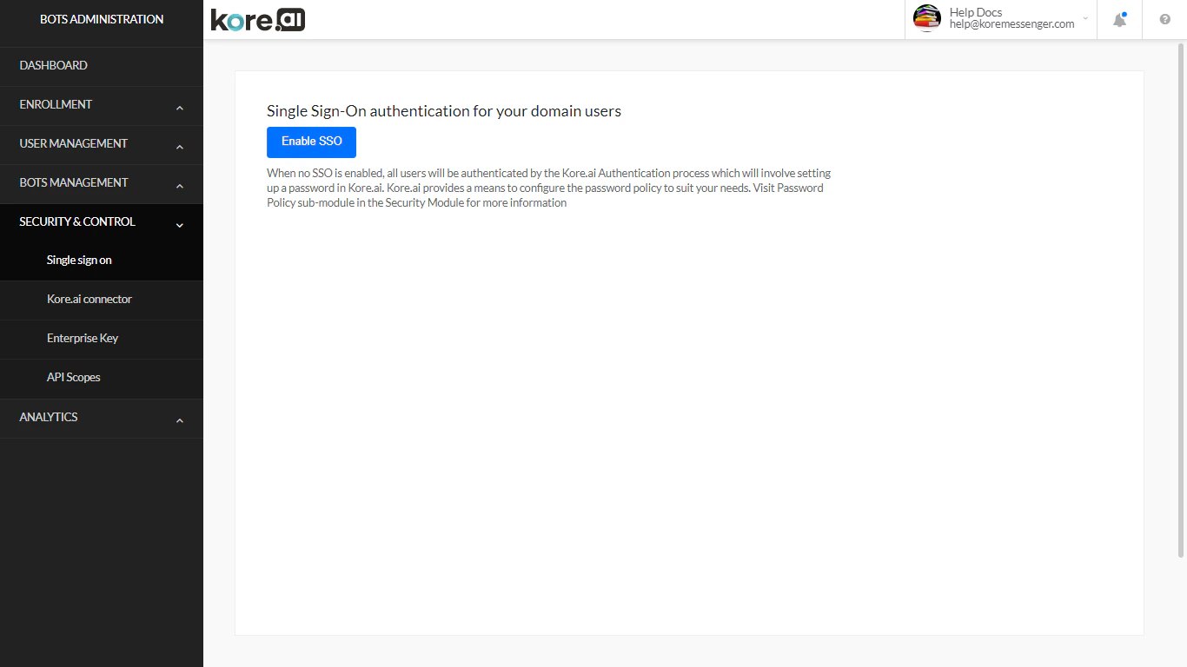The height and width of the screenshot is (667, 1187).
Task: Click the Help Docs profile avatar
Action: 926,17
